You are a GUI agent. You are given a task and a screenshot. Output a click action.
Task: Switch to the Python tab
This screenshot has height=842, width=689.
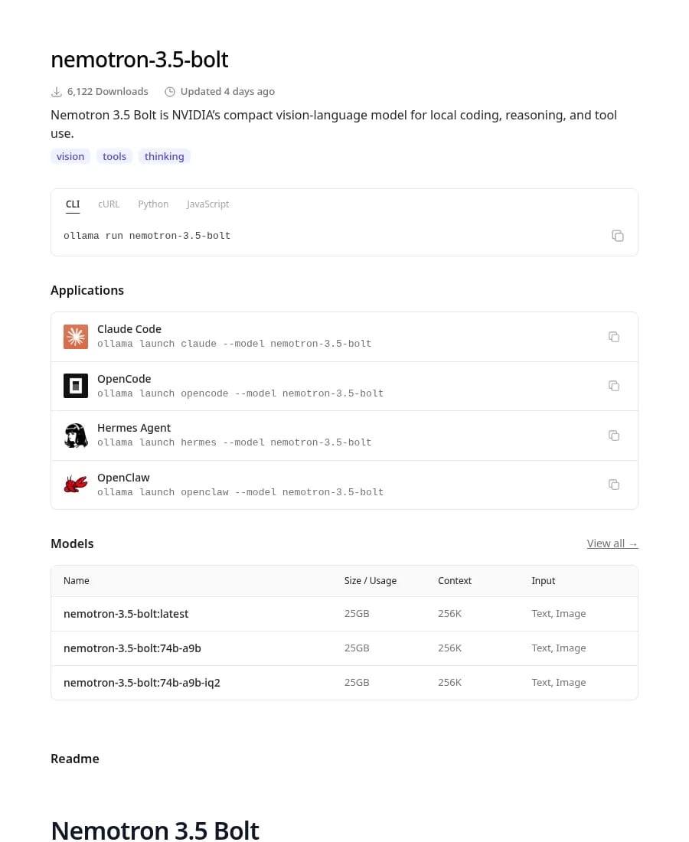point(153,204)
